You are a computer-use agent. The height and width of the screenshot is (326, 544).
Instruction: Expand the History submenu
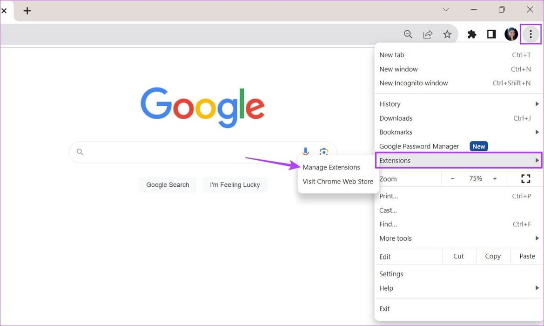click(x=459, y=104)
